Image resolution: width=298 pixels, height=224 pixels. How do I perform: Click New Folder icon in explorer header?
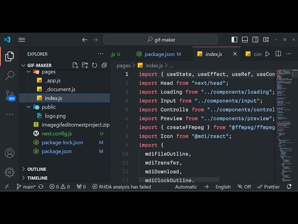[85, 65]
